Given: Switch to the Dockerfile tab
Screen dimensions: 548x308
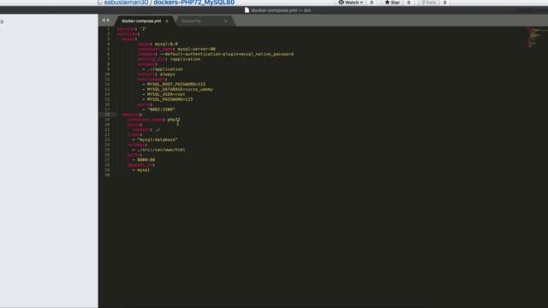Looking at the screenshot, I should [191, 21].
